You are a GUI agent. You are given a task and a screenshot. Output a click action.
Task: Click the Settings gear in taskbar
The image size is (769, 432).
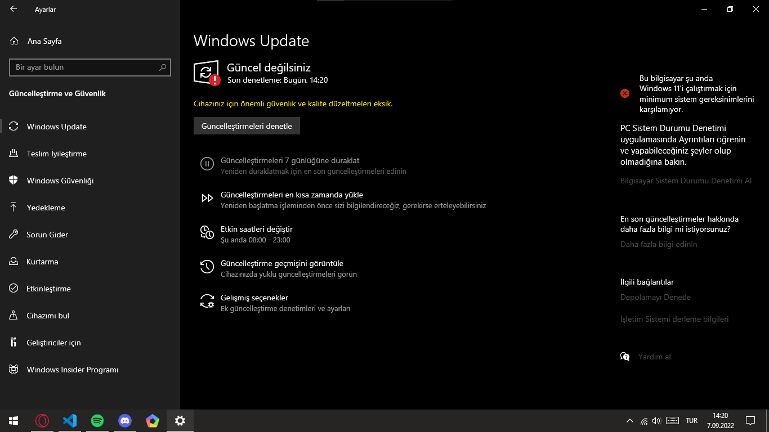pyautogui.click(x=180, y=421)
